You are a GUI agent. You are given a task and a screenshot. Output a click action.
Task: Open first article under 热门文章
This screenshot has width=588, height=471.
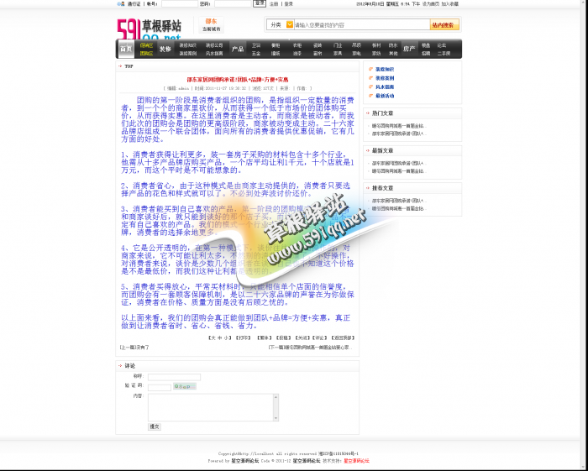tap(399, 126)
